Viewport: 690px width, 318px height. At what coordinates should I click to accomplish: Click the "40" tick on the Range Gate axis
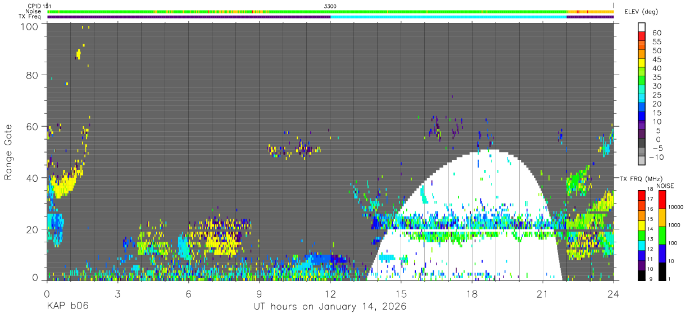[x=32, y=178]
